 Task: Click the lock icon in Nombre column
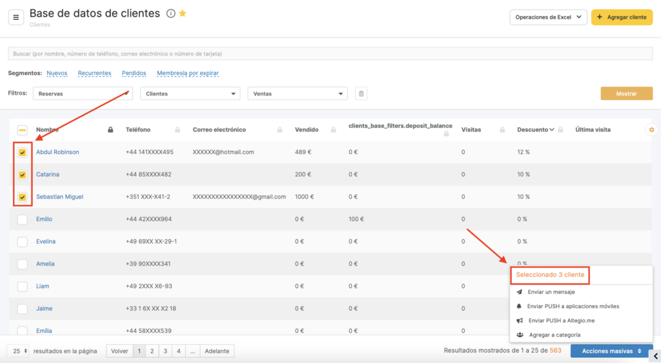pos(110,130)
